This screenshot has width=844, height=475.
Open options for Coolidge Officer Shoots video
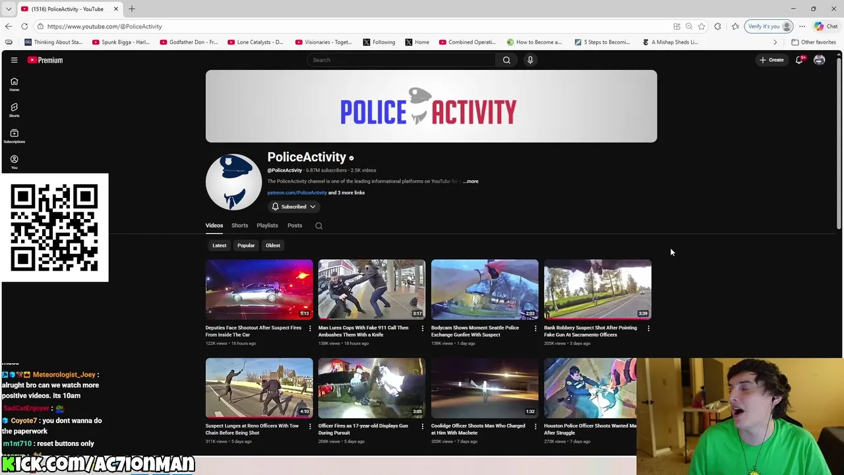click(535, 426)
